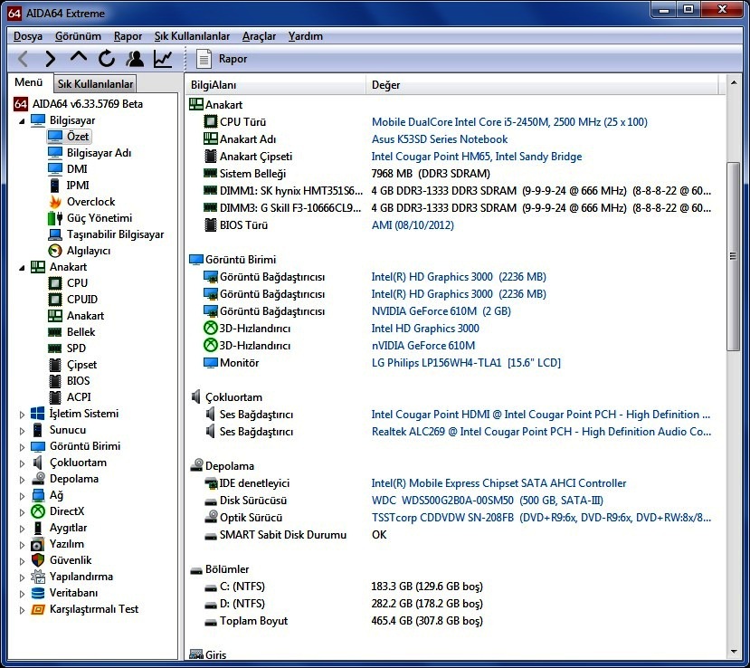Viewport: 750px width, 668px height.
Task: Select the Algılayıcı sensor gauge icon
Action: [55, 251]
